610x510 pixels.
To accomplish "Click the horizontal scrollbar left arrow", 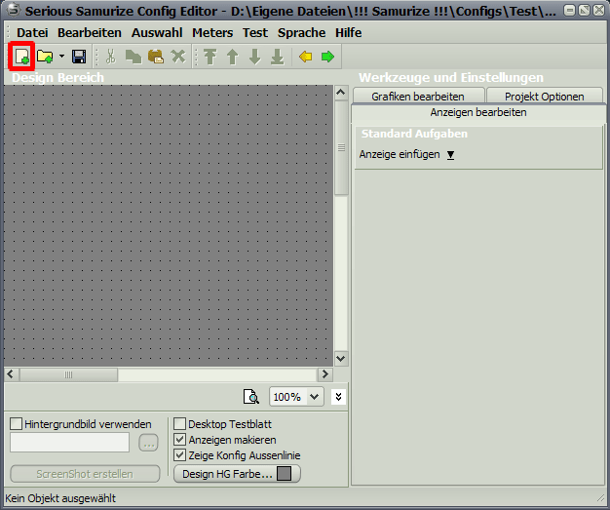I will click(x=11, y=374).
